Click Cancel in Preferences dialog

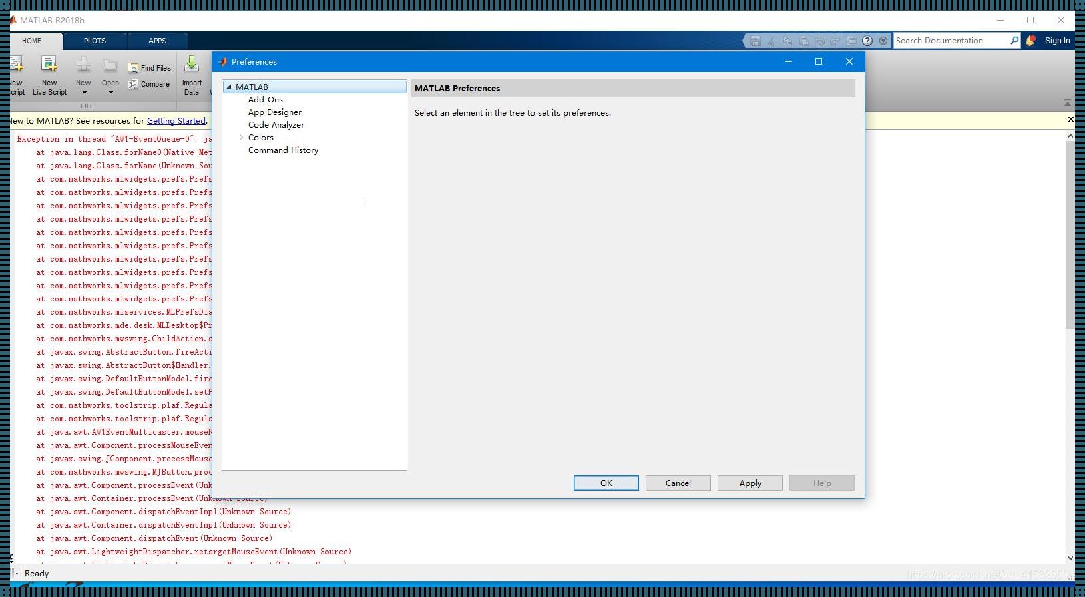[x=678, y=483]
